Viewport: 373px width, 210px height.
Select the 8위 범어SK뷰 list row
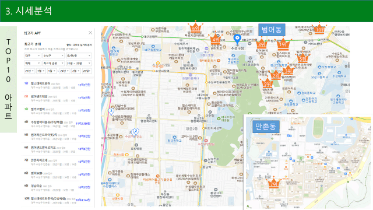coord(57,175)
